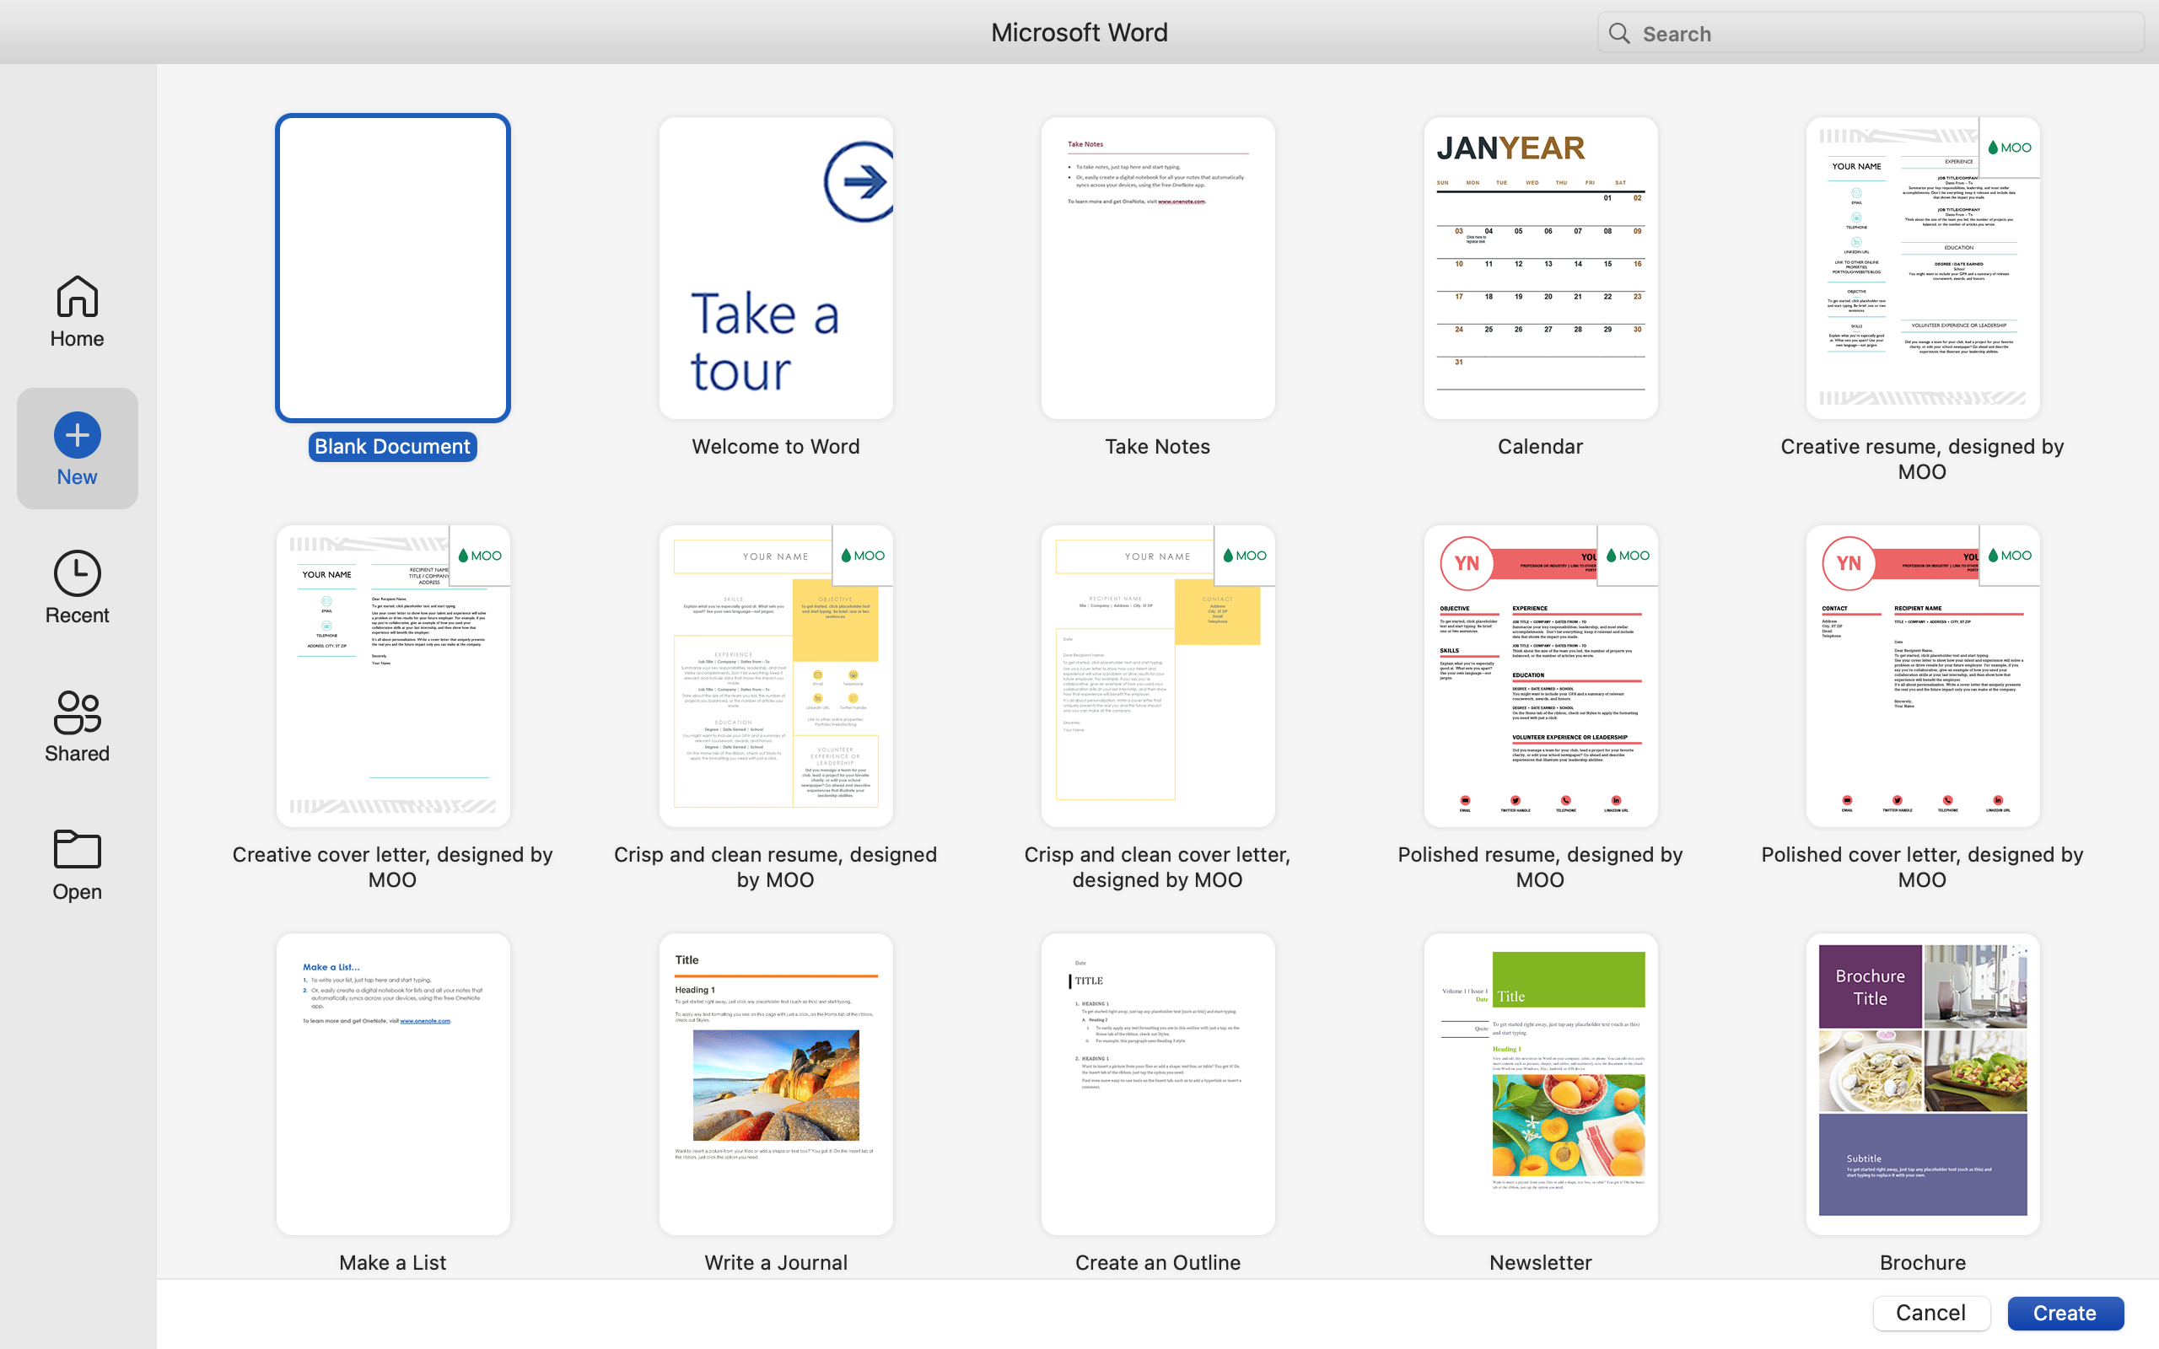Click the Brochure caption text
The image size is (2159, 1349).
point(1922,1262)
